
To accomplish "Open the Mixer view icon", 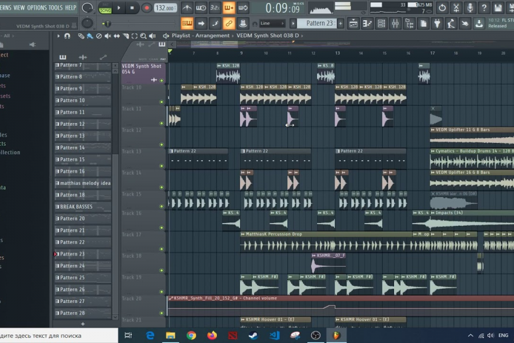I will (x=395, y=23).
